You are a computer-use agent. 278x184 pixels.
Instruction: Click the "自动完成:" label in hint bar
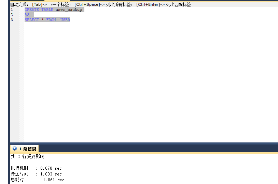pyautogui.click(x=19, y=4)
